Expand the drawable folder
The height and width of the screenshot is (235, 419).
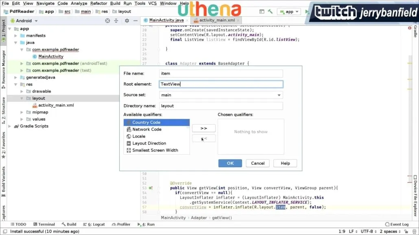[22, 91]
